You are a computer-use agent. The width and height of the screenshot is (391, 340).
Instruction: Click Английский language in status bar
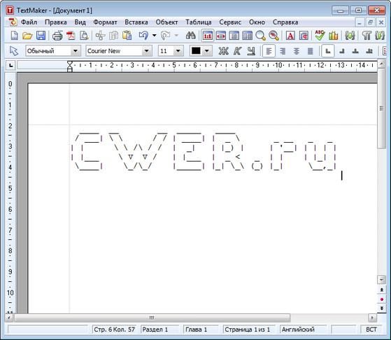coord(298,330)
